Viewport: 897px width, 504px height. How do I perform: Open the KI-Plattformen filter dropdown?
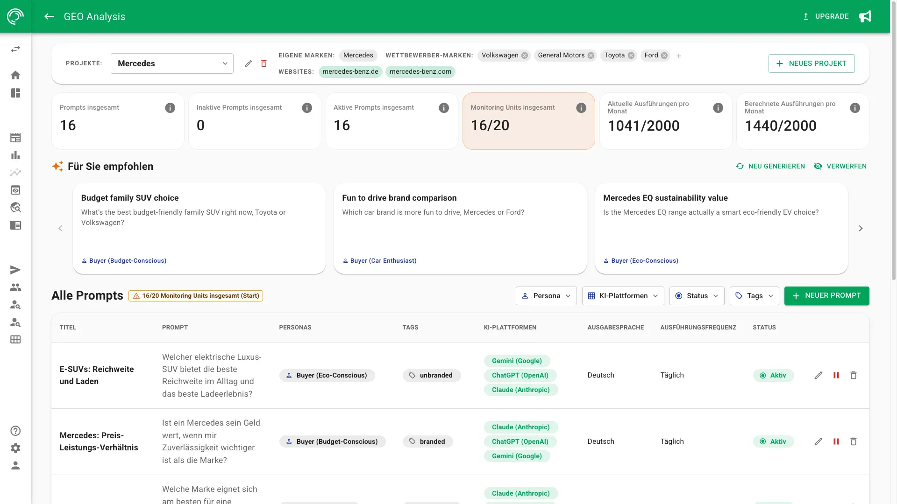[x=623, y=296]
